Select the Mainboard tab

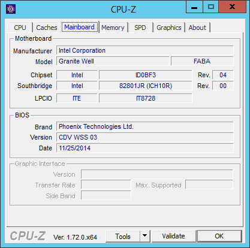click(x=80, y=27)
